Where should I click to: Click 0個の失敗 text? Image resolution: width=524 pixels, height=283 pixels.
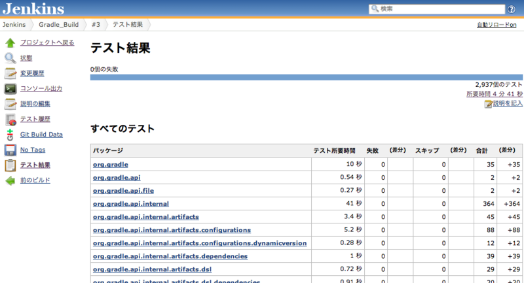click(104, 69)
